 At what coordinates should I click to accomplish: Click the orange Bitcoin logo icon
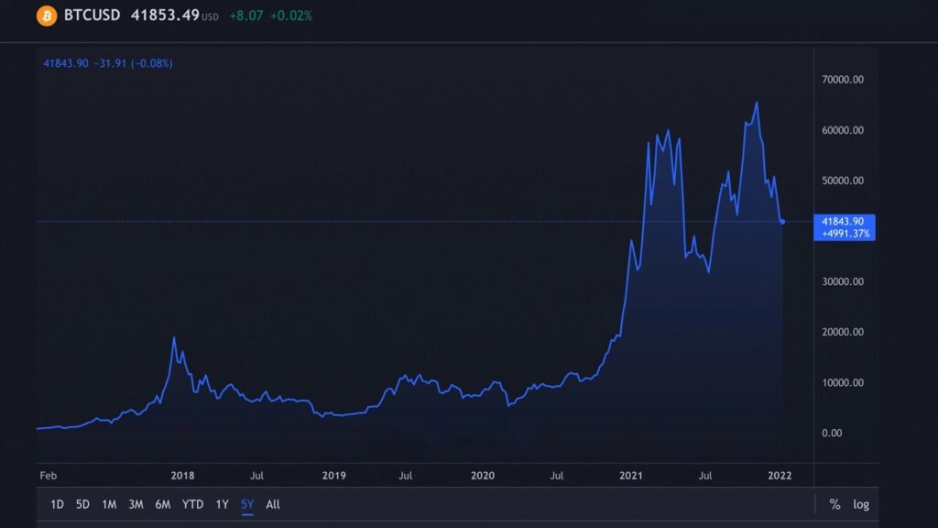coord(47,16)
